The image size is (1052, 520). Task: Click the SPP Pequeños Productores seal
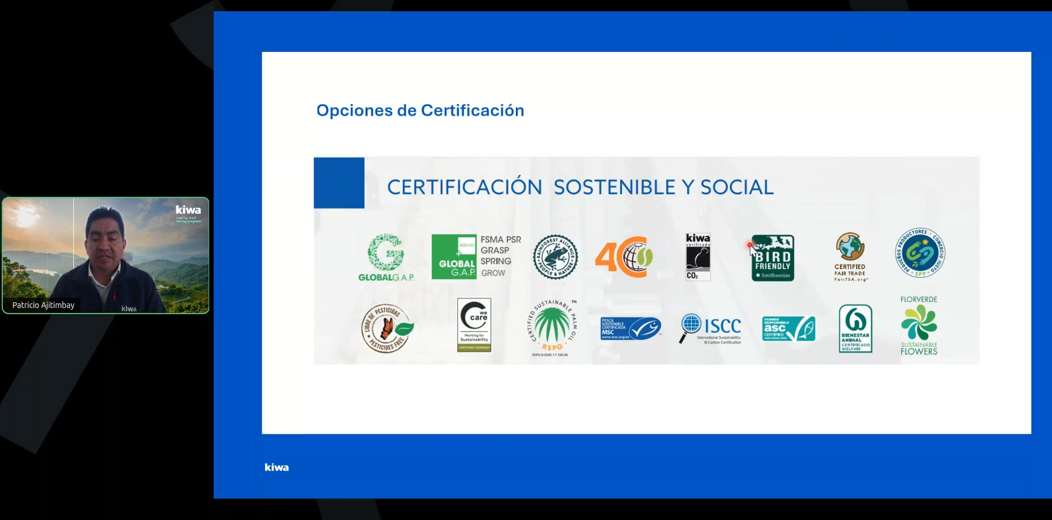pos(920,253)
